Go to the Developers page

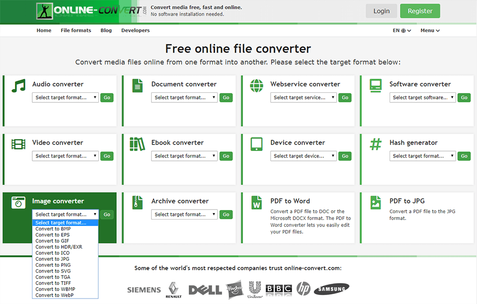click(135, 30)
